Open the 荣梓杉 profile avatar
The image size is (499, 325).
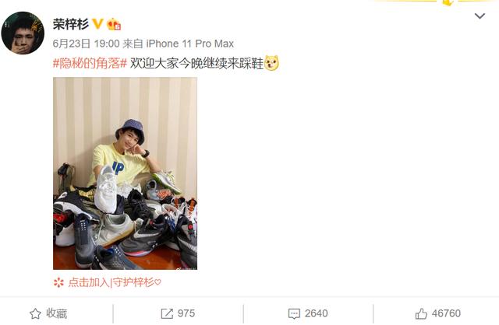[x=23, y=33]
